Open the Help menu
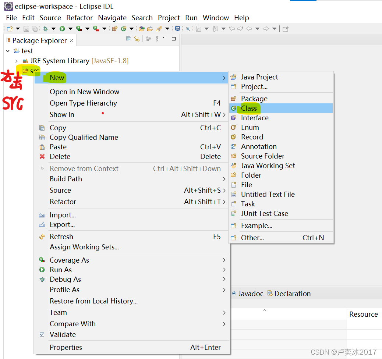 tap(242, 18)
